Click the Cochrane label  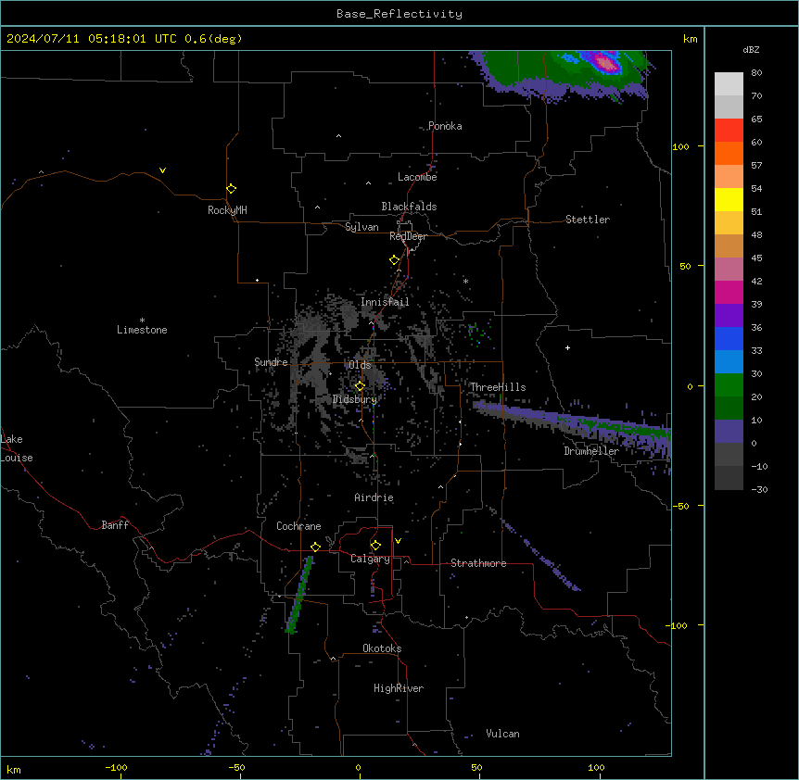[298, 526]
